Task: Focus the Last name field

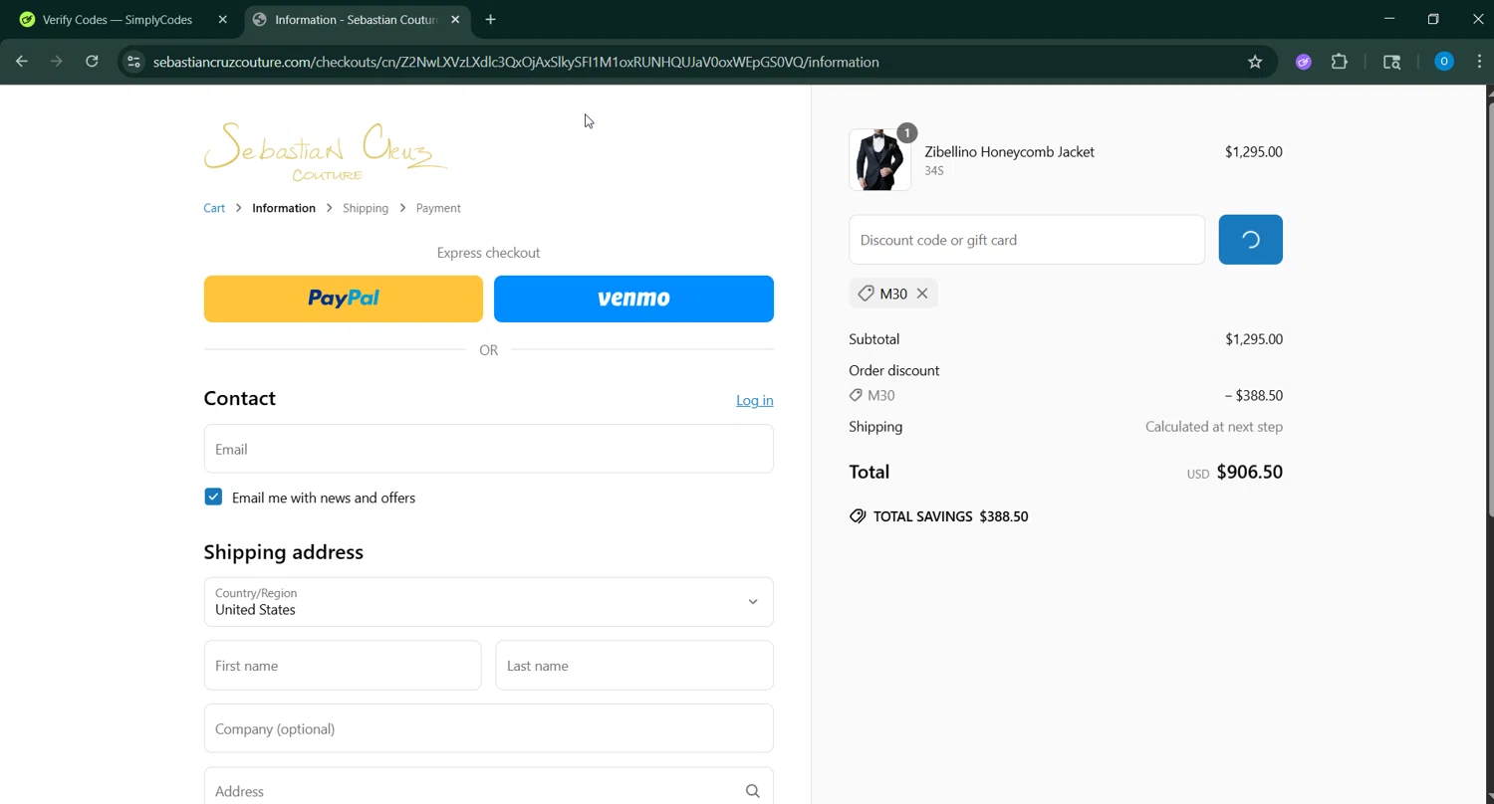Action: (x=634, y=666)
